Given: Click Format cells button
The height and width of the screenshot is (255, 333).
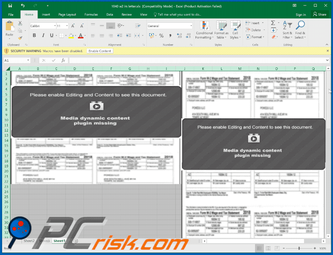Looking at the screenshot, I should pos(255,37).
